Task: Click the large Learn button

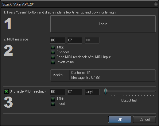Action: pos(103,24)
